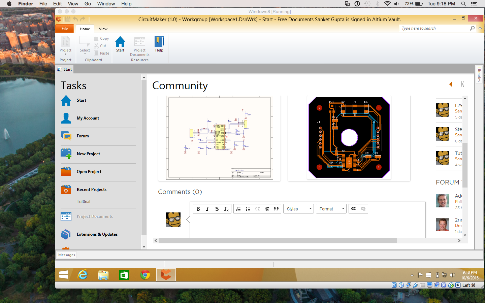Click the Community horizontal scrollbar right arrow
The width and height of the screenshot is (485, 303).
pos(459,240)
